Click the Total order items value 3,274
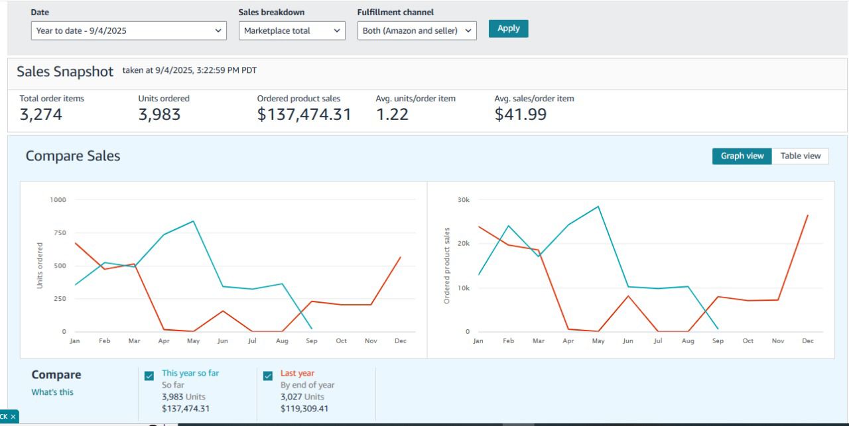Image resolution: width=849 pixels, height=426 pixels. click(41, 115)
